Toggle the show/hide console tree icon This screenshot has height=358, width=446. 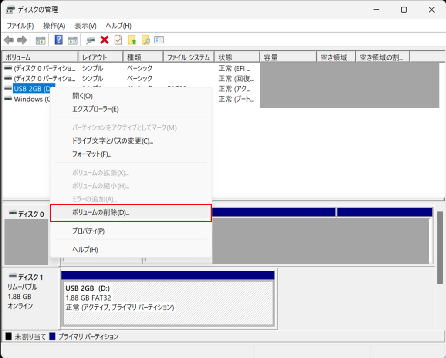[x=41, y=40]
